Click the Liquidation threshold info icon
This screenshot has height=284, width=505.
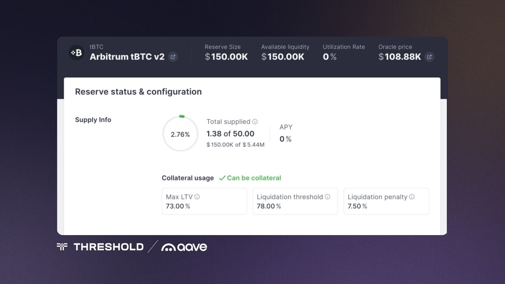coord(327,197)
